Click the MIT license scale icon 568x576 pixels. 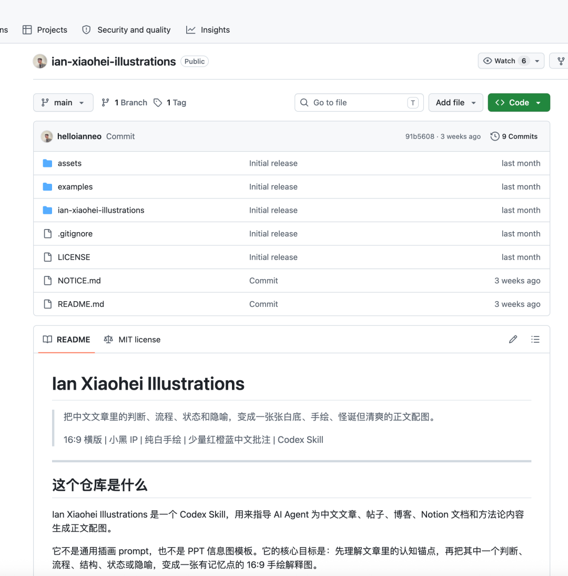108,340
